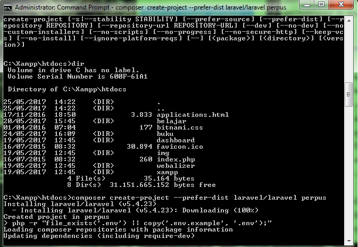Click the applications.html file name
The height and width of the screenshot is (247, 358).
193,115
